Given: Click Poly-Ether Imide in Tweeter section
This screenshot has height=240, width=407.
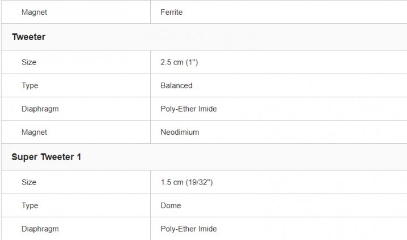Looking at the screenshot, I should click(188, 109).
